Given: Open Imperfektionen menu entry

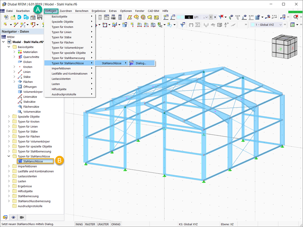Looking at the screenshot, I should (70, 68).
